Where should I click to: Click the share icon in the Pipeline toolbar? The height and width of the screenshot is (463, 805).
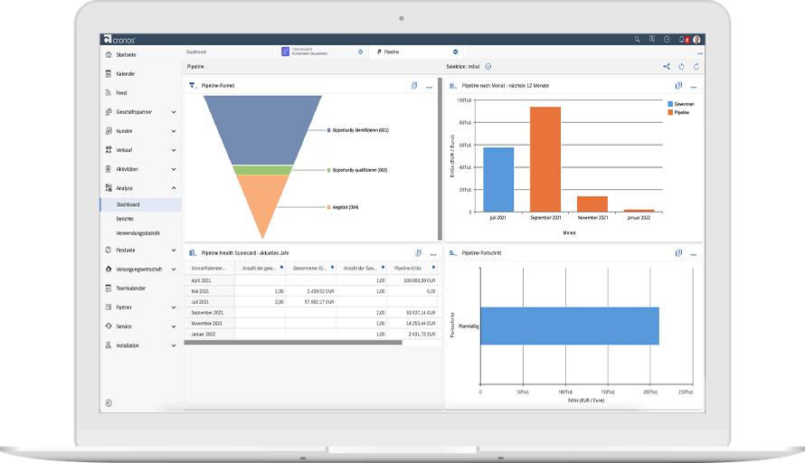[667, 66]
